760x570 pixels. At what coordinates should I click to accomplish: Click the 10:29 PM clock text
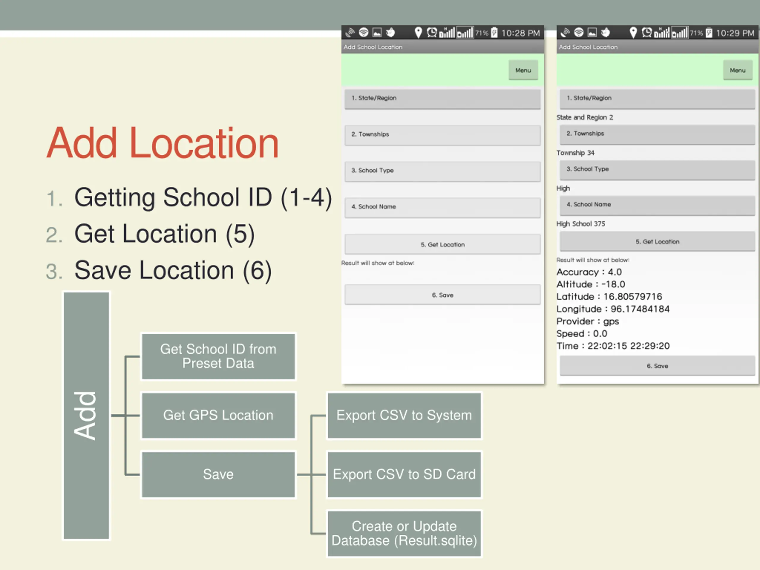735,33
